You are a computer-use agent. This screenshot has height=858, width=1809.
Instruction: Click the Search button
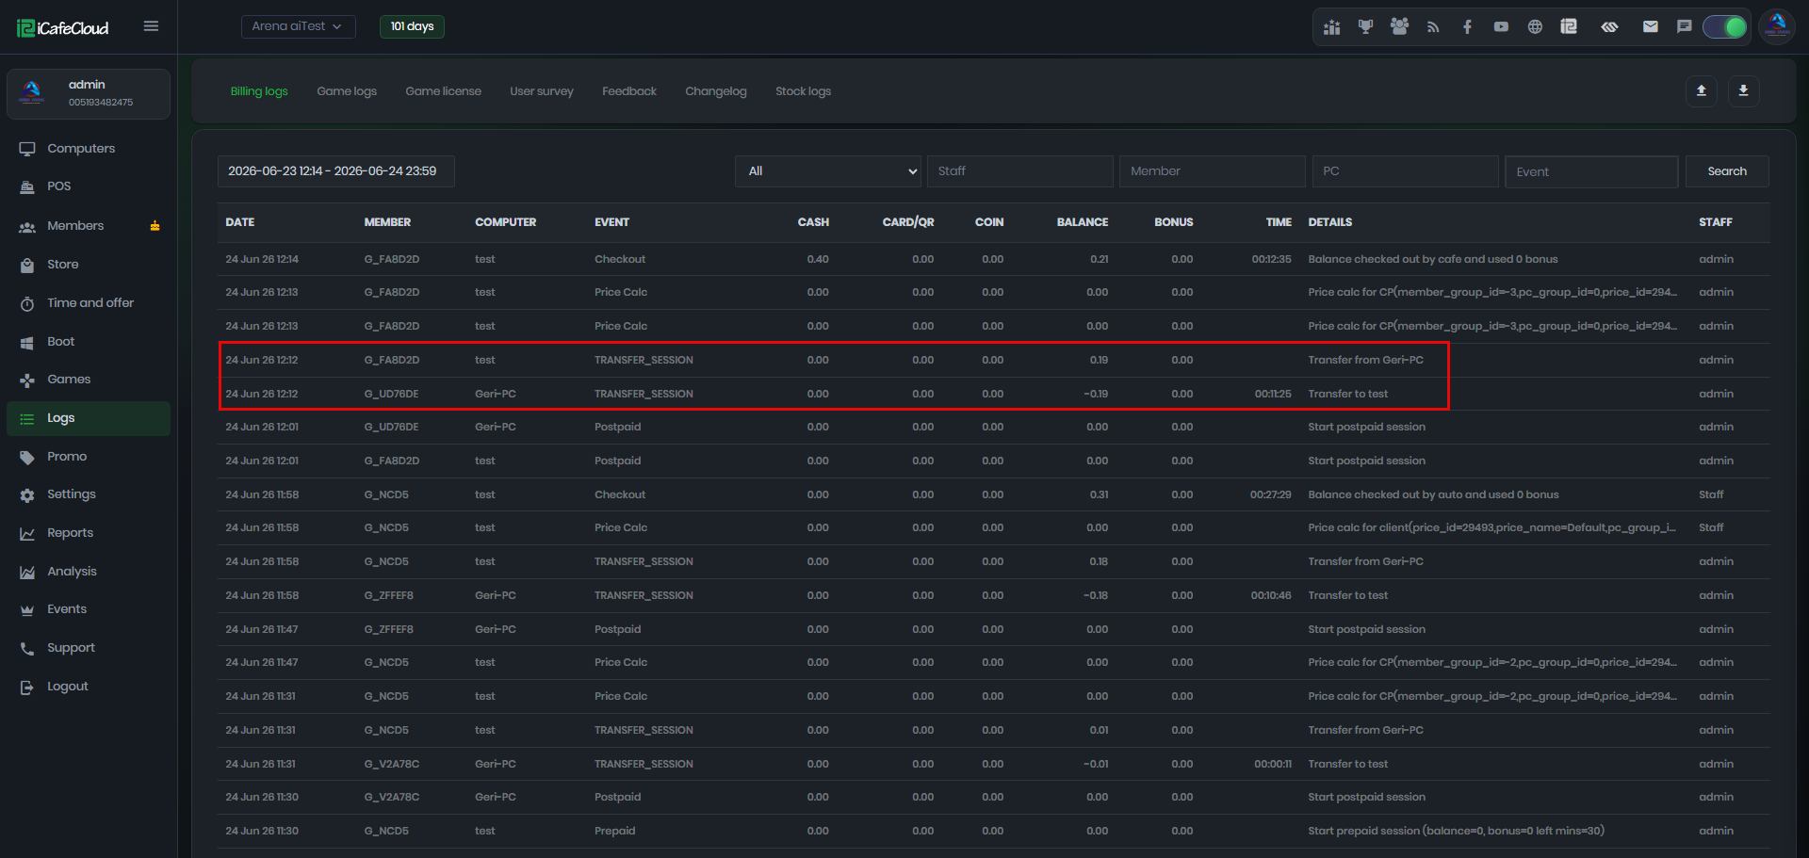(x=1727, y=171)
